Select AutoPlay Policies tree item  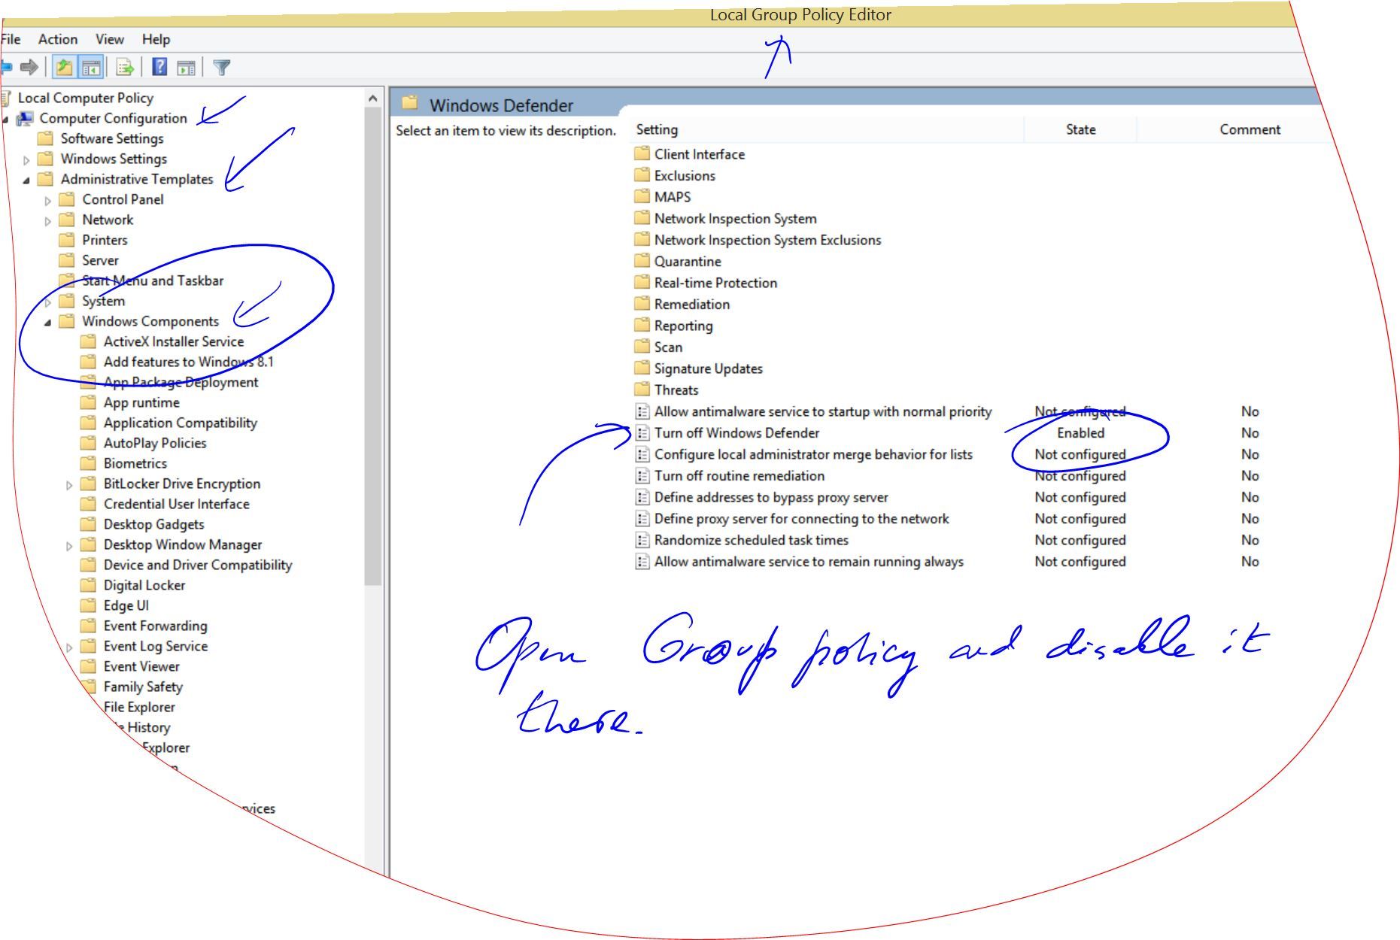(x=155, y=443)
